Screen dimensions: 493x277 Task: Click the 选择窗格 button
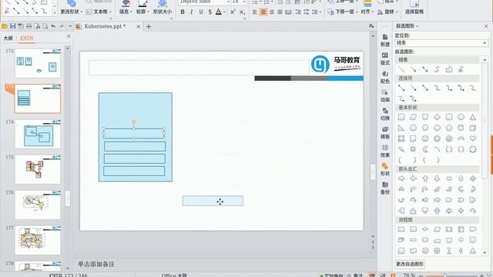point(414,8)
